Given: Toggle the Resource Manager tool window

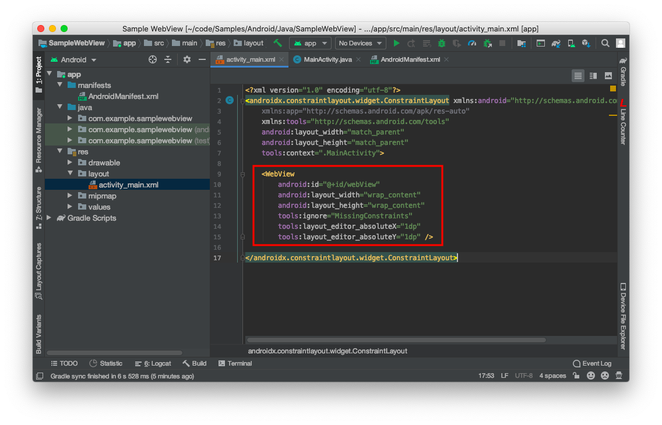Looking at the screenshot, I should pos(39,140).
